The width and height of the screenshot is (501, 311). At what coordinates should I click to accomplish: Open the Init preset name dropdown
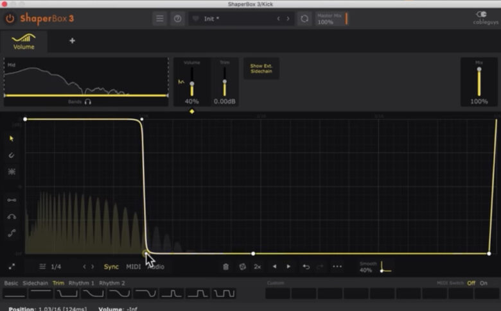point(211,19)
